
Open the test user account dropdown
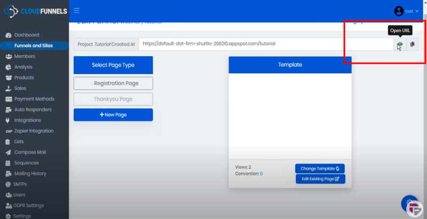(406, 11)
